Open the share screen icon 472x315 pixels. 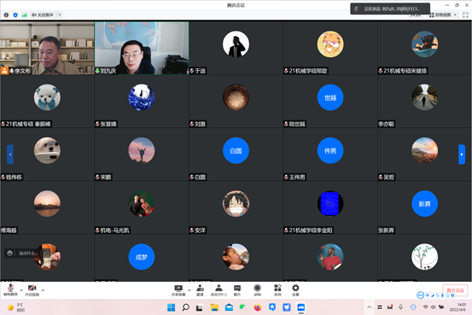coord(178,290)
